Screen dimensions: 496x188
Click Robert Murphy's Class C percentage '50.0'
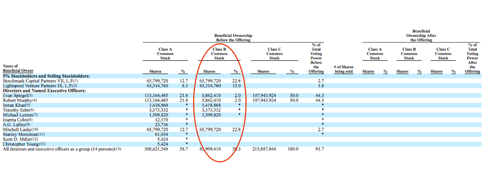point(294,101)
